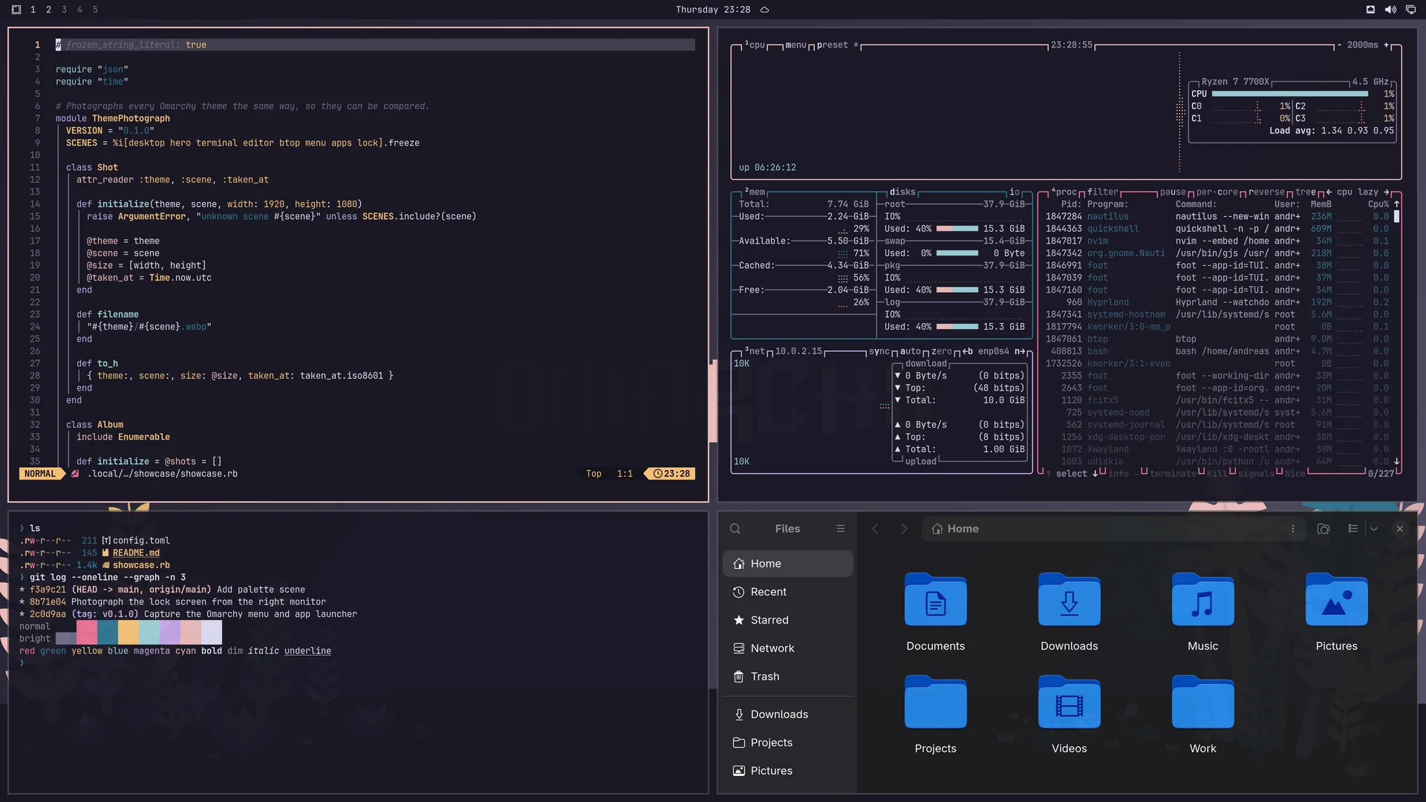Open the btop menu option
Image resolution: width=1426 pixels, height=802 pixels.
click(795, 45)
